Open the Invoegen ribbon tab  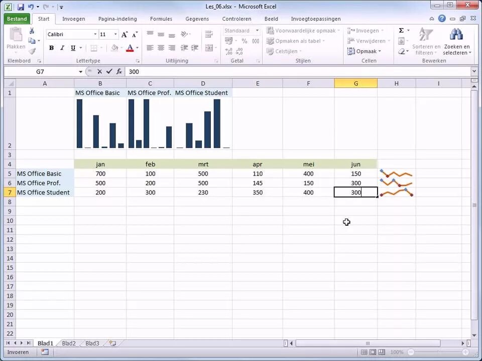pos(73,19)
